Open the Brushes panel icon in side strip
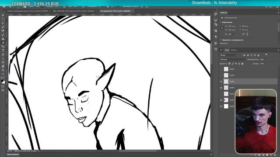This screenshot has width=280, height=157. 216,20
